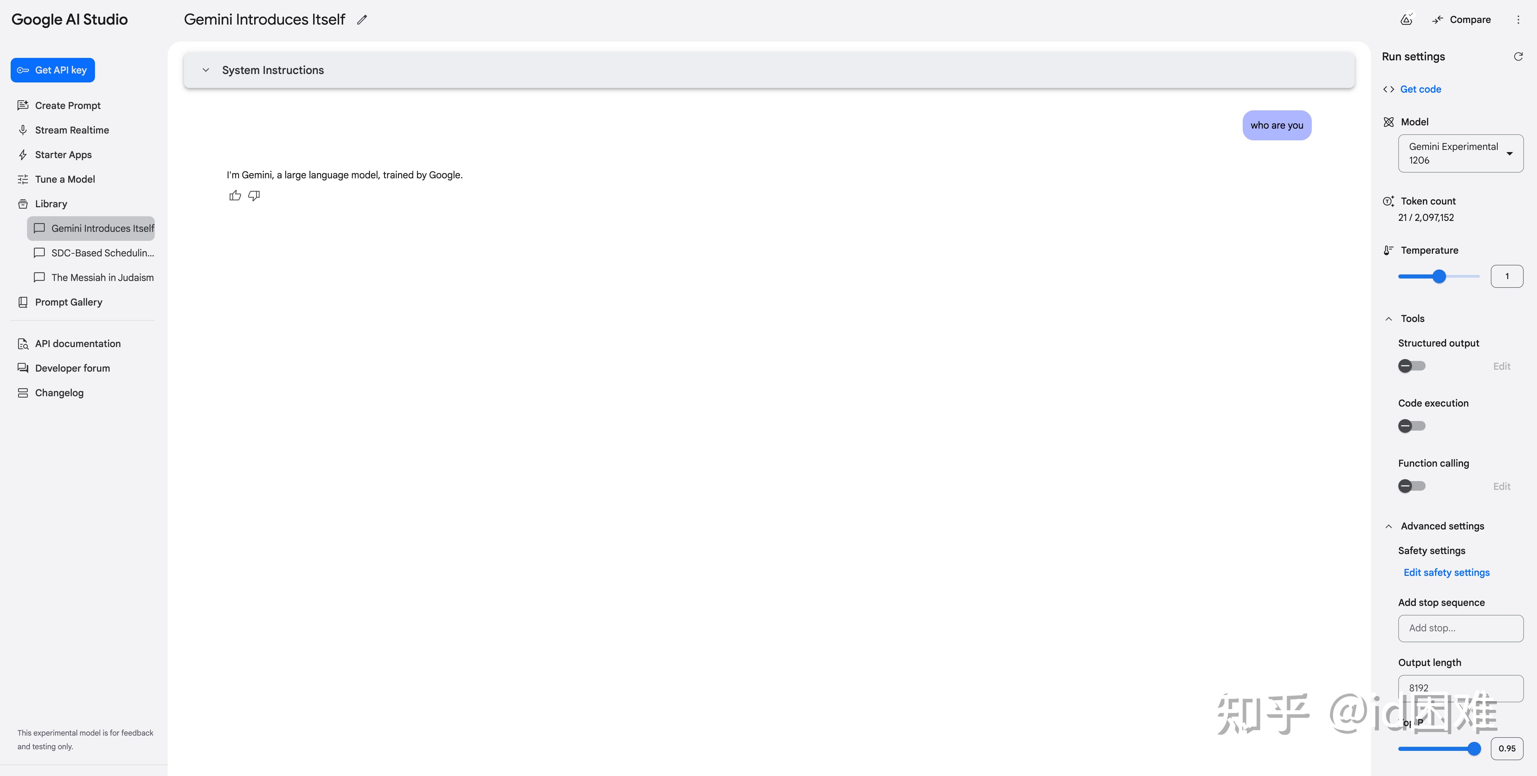Collapse the Advanced settings section

click(1388, 526)
